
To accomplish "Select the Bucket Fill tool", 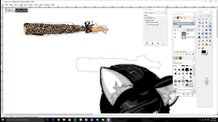I will 203,37.
